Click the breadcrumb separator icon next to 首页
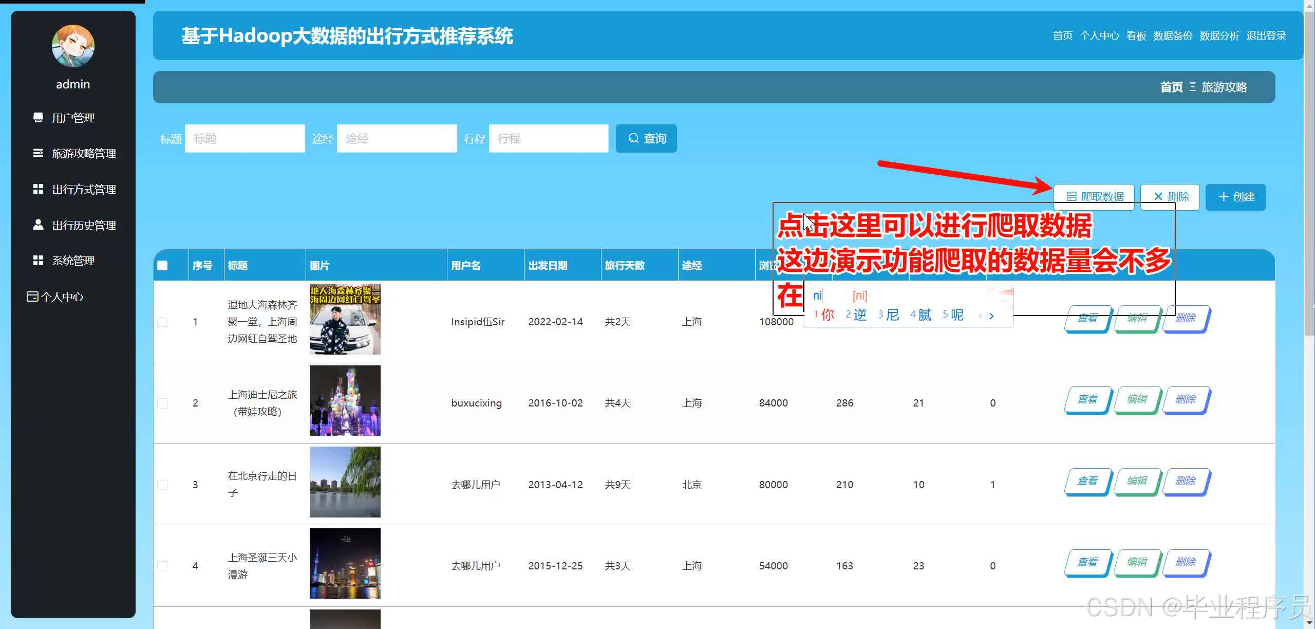The image size is (1315, 629). (1192, 87)
